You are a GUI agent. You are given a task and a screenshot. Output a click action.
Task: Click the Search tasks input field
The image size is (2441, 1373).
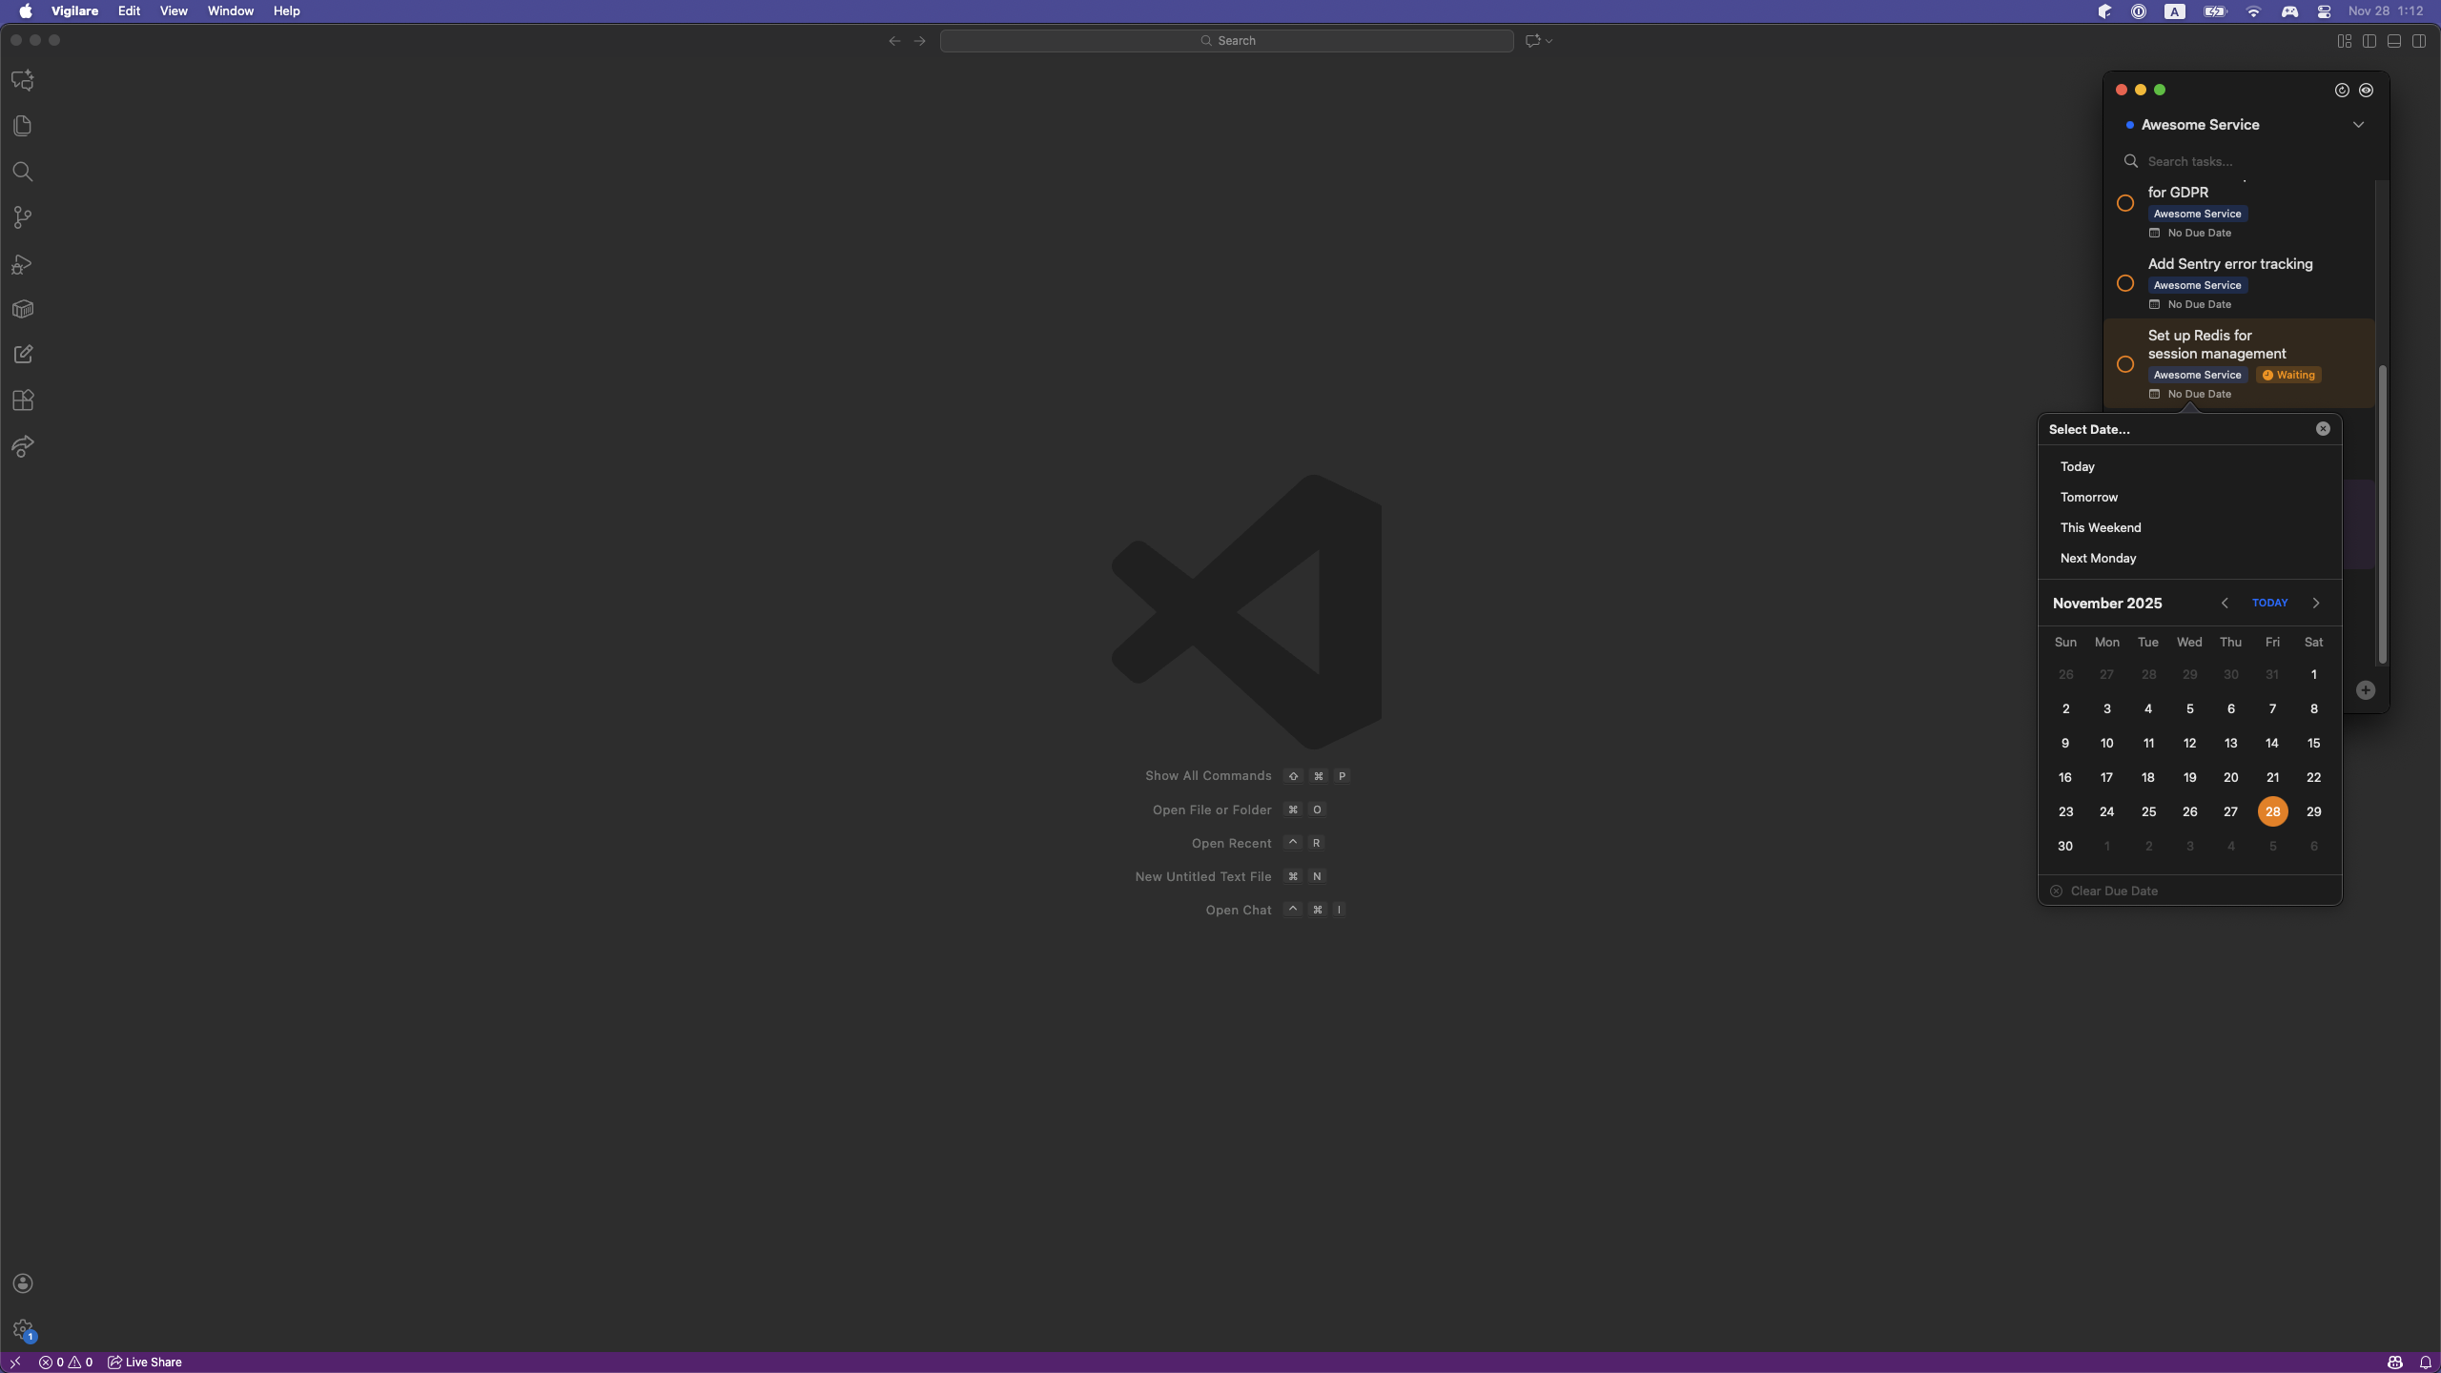[x=2241, y=161]
